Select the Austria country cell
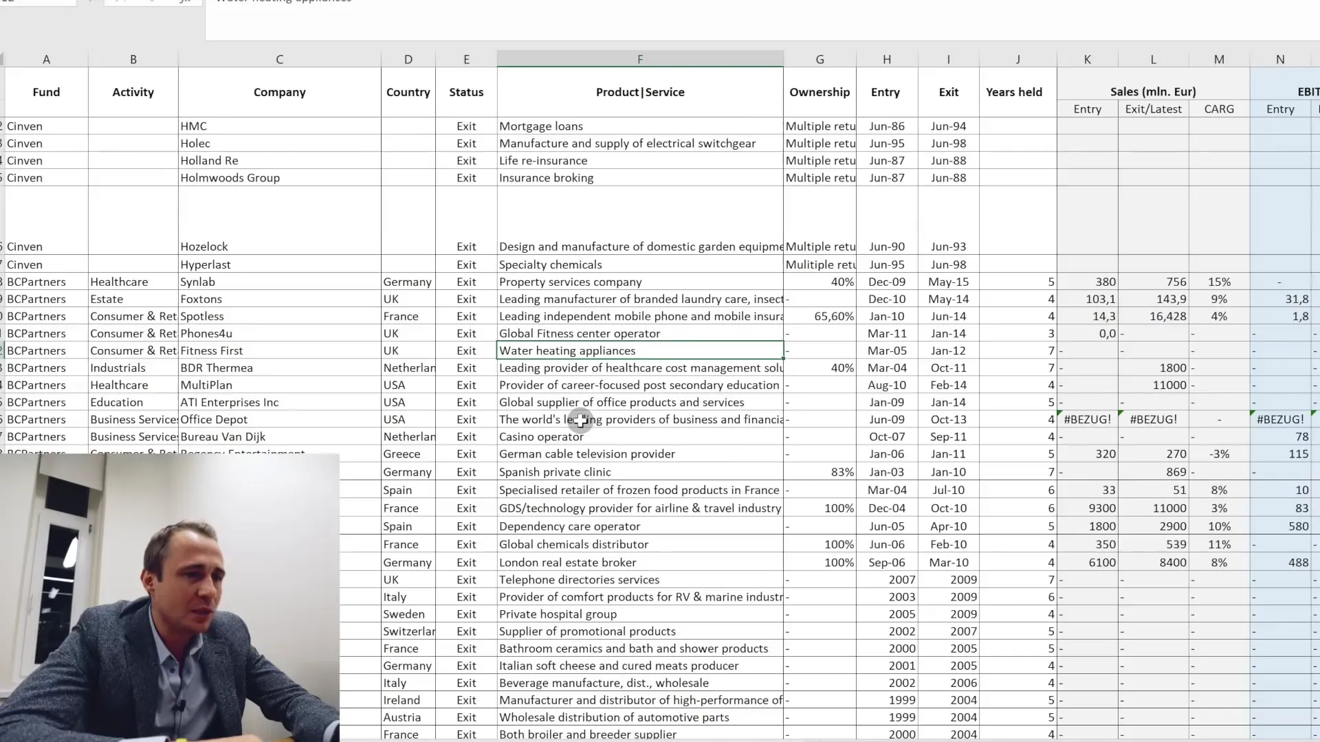This screenshot has width=1320, height=742. [x=408, y=717]
